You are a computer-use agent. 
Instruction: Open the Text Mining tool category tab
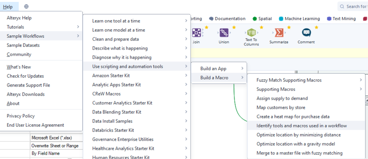tap(341, 19)
